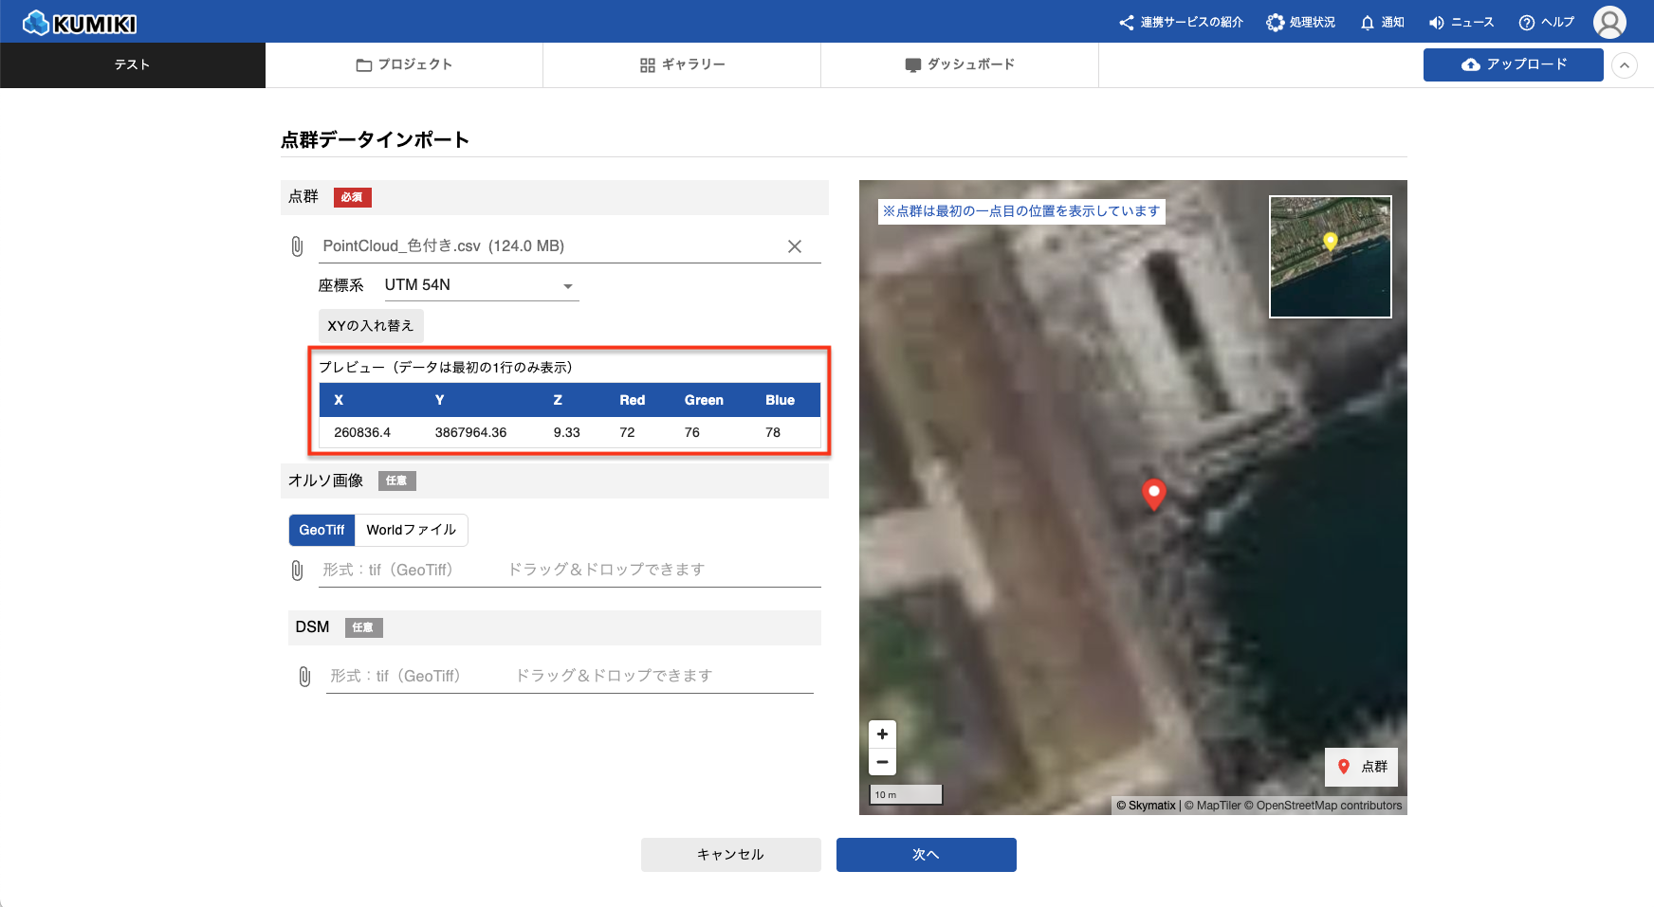Screen dimensions: 1654x907
Task: Click the XY swap button
Action: 371,325
